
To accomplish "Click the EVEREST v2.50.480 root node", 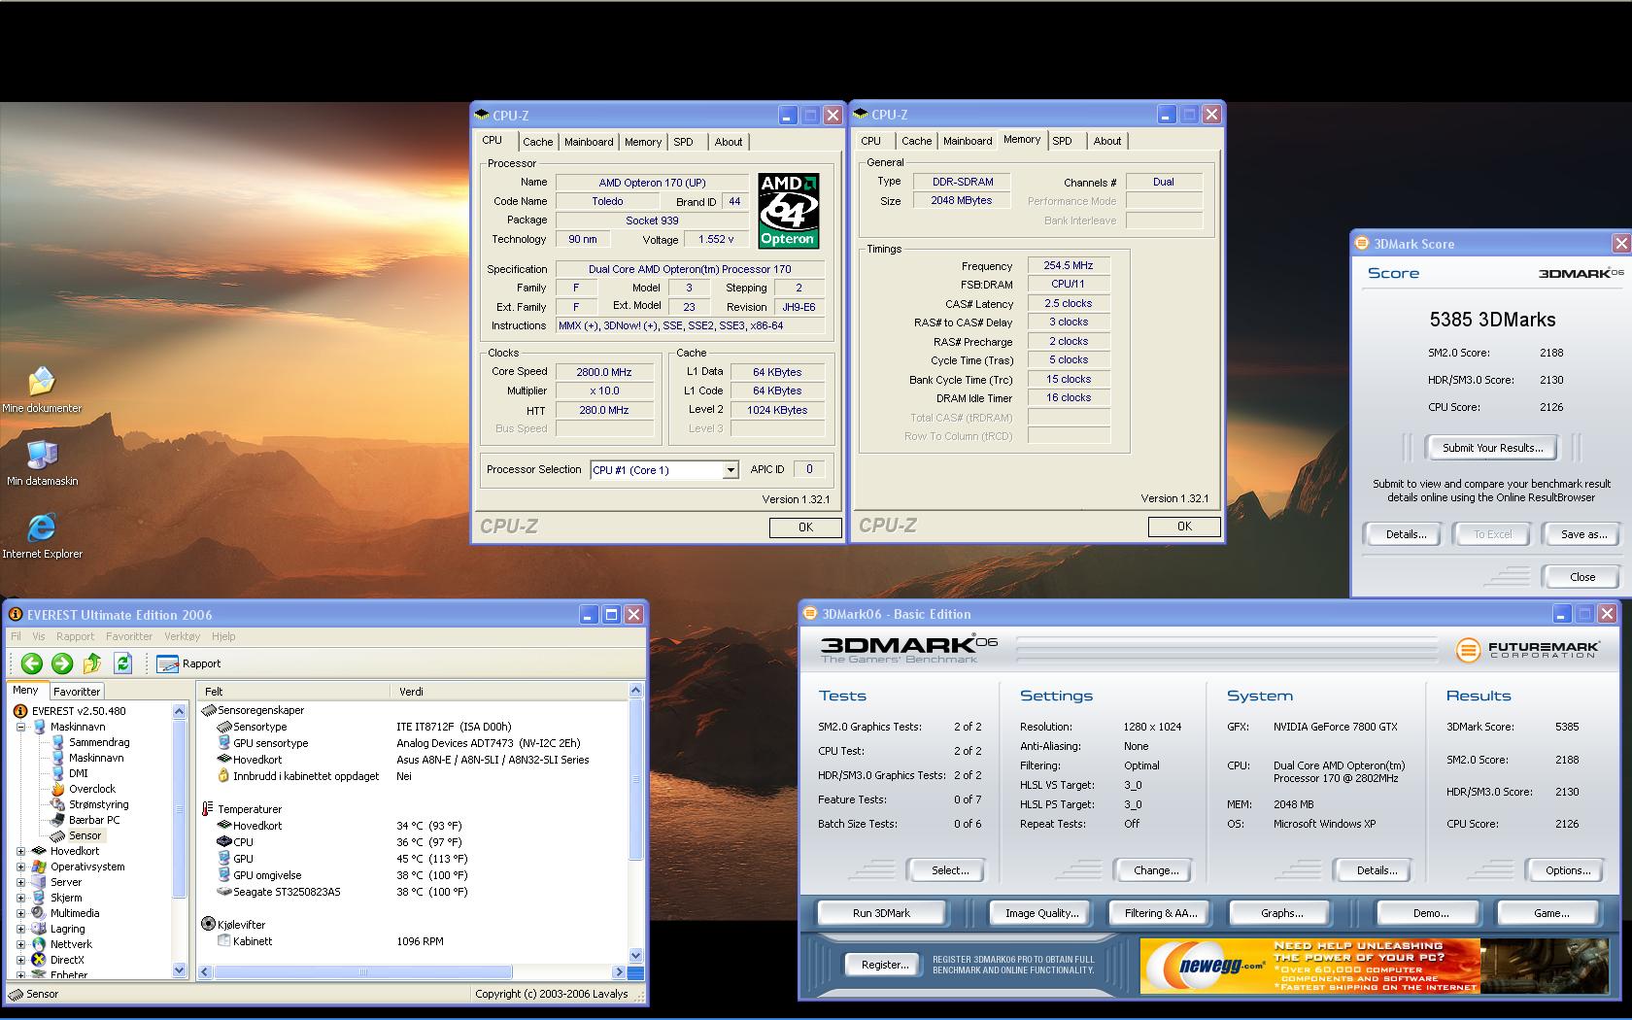I will point(79,711).
